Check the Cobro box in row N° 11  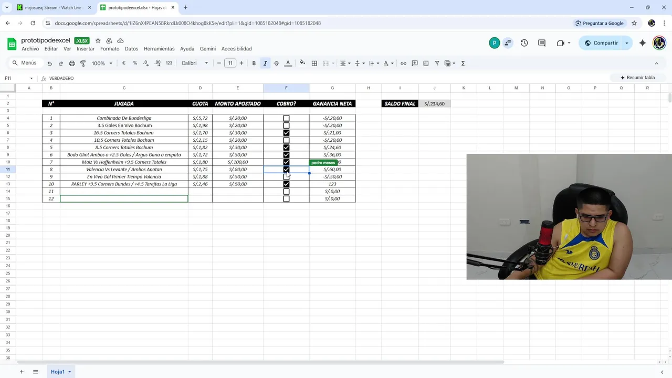286,192
